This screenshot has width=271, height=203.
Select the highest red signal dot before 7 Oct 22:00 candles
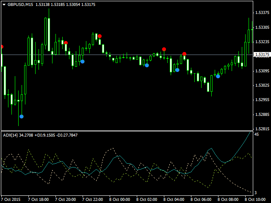(x=100, y=36)
